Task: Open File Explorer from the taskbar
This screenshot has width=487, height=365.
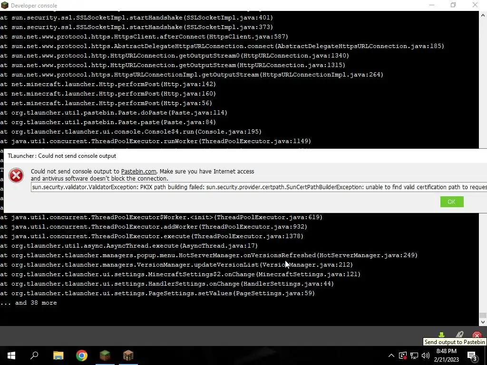Action: 58,355
